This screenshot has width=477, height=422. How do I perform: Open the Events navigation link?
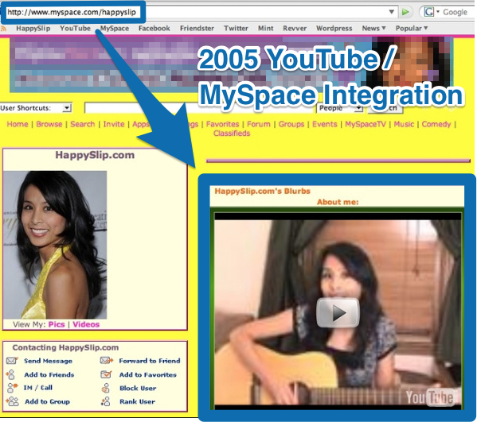click(325, 124)
